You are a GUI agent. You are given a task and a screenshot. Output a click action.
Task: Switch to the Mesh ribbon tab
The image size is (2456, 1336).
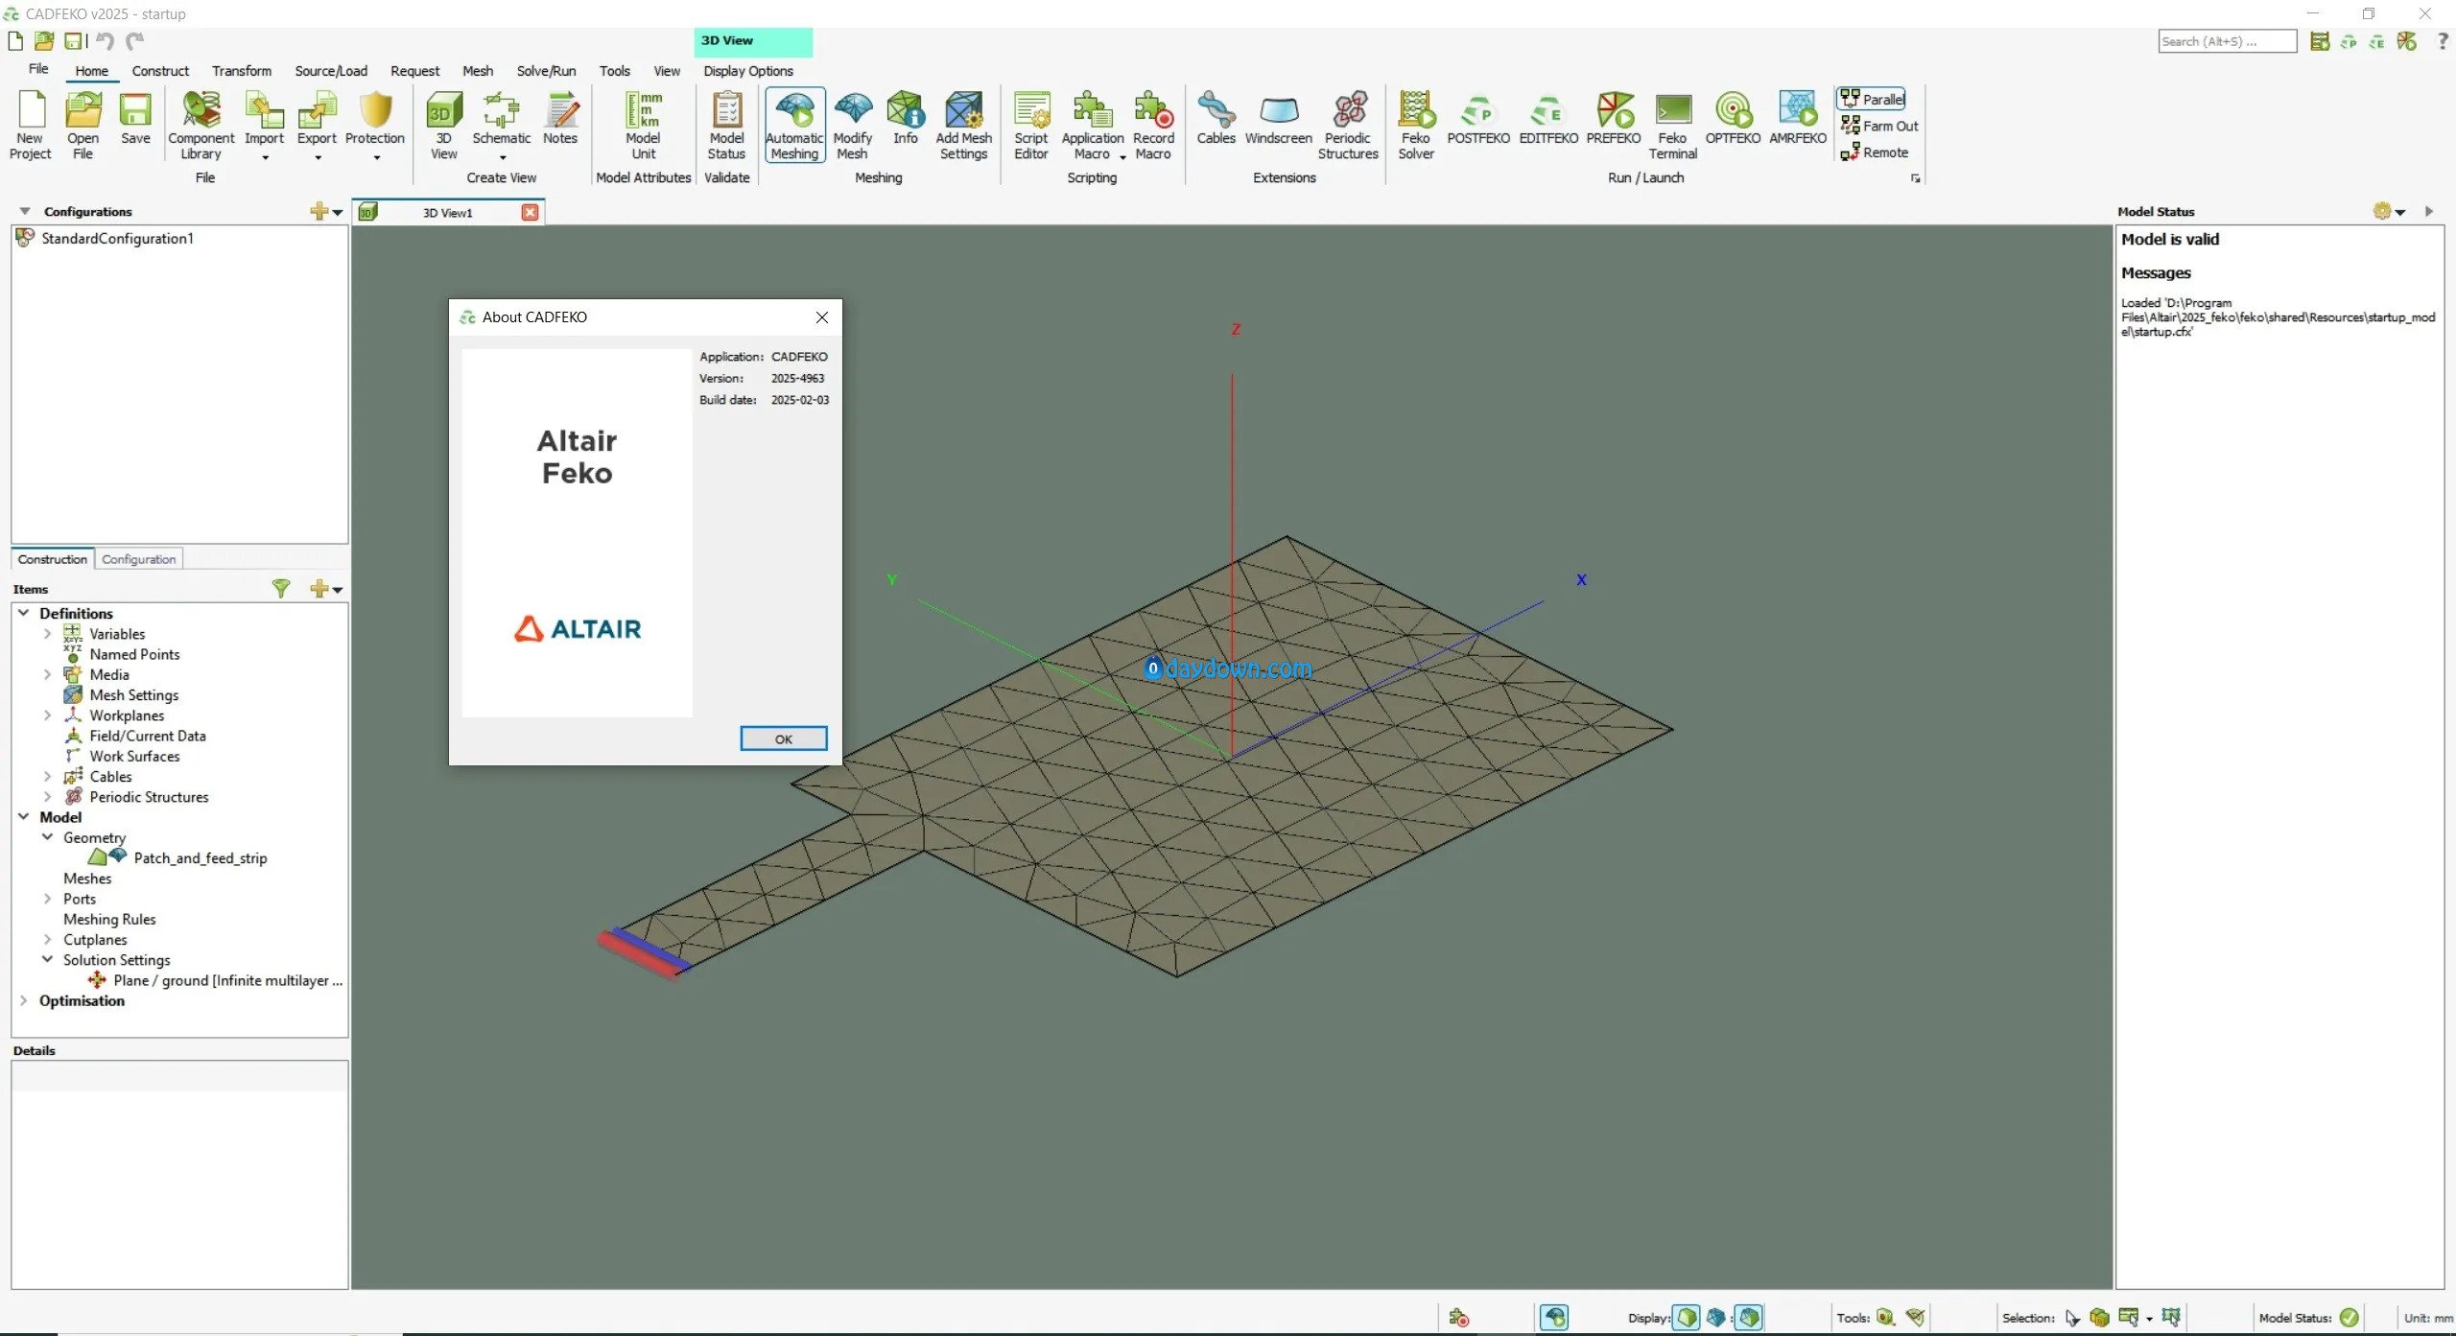click(478, 71)
